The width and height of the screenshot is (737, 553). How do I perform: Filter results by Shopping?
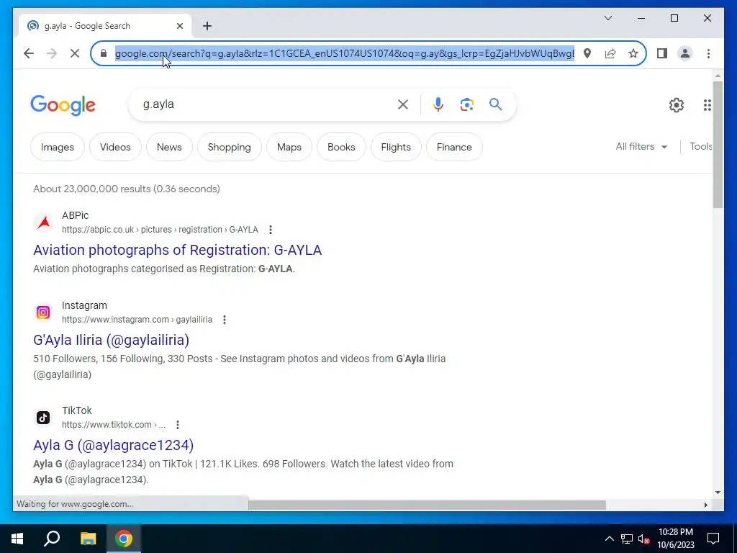click(230, 147)
